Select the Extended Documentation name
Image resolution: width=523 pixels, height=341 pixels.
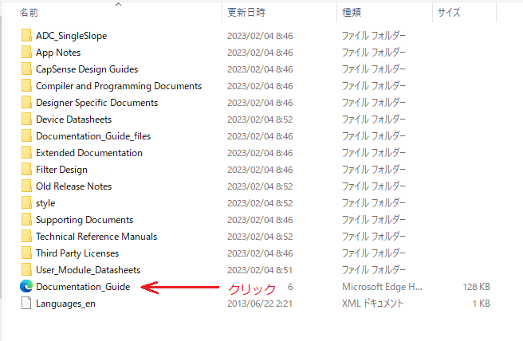click(x=89, y=153)
